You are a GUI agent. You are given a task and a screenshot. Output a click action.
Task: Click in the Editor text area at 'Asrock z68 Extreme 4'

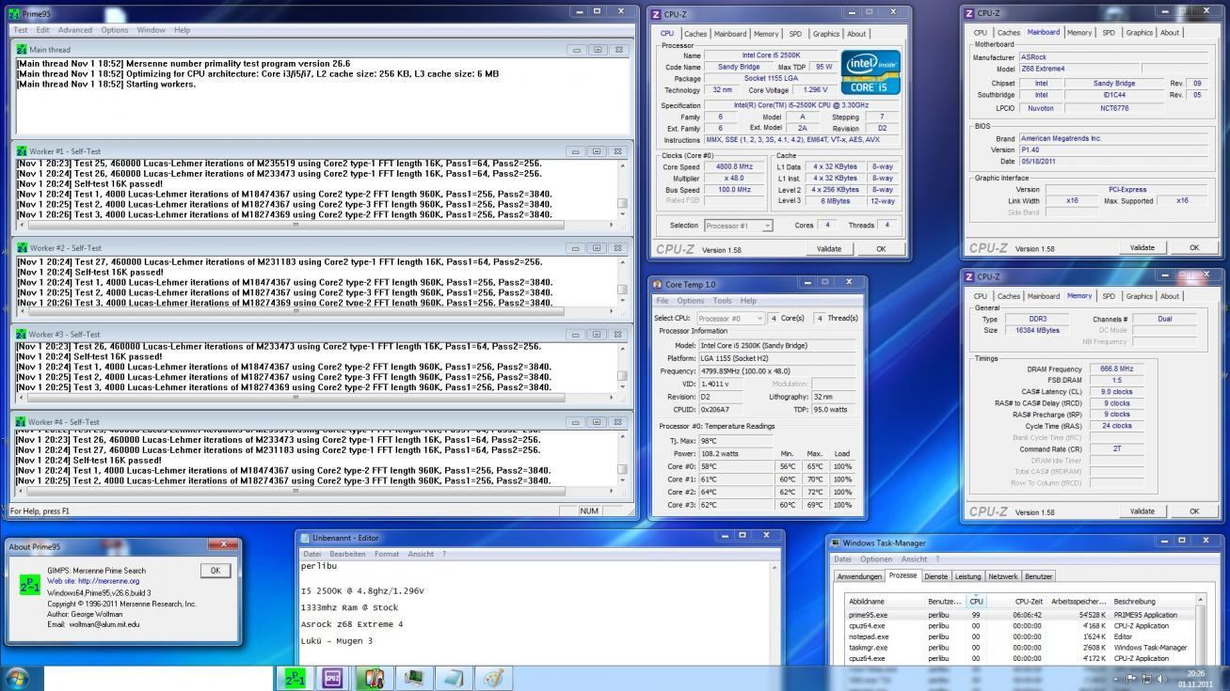pyautogui.click(x=351, y=624)
